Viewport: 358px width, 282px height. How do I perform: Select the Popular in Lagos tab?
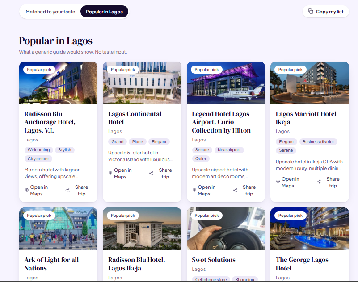coord(104,12)
